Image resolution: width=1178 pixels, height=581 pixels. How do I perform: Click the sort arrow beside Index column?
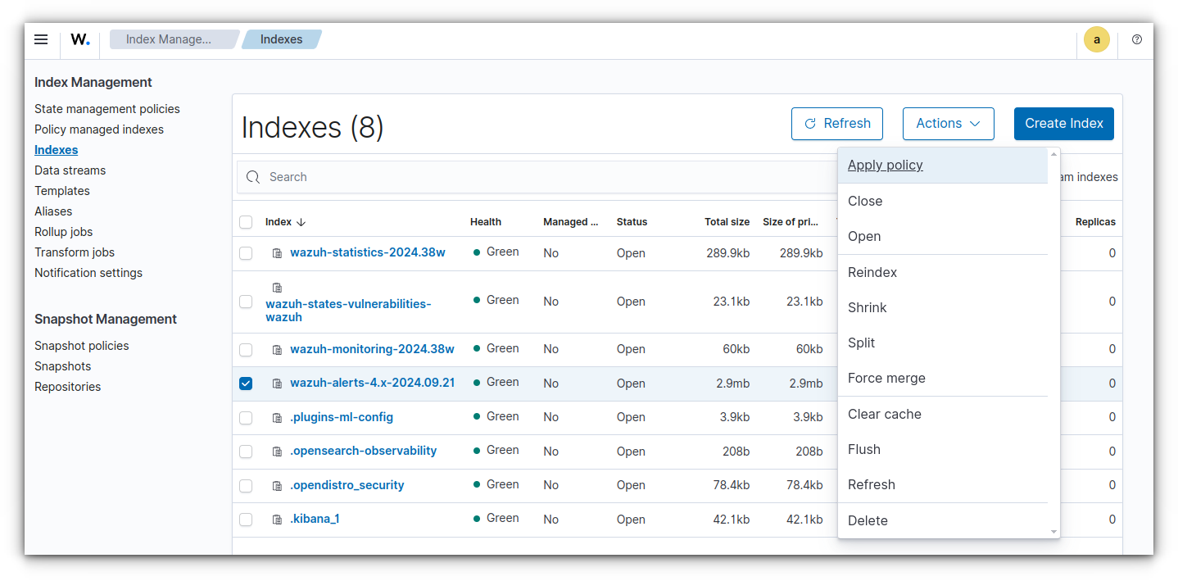[x=301, y=222]
